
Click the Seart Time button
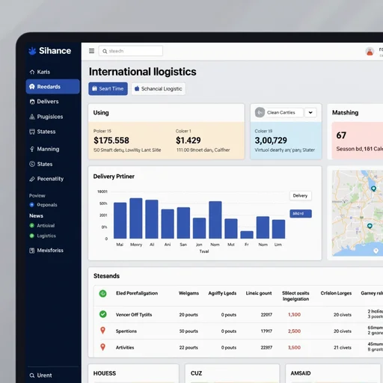[x=108, y=89]
